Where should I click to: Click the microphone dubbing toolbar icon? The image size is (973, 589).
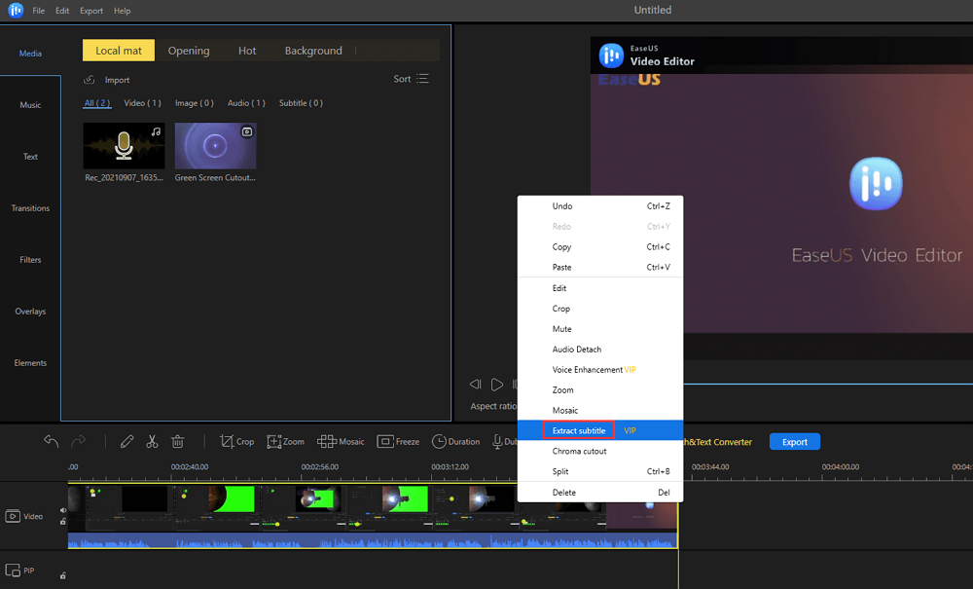click(x=497, y=441)
